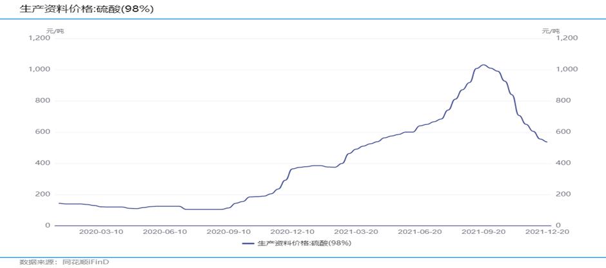Screen dimensions: 606x268
Task: Click the right axis 200 value
Action: tap(563, 195)
